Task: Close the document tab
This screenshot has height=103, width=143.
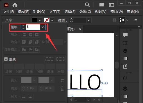Action: (80, 29)
